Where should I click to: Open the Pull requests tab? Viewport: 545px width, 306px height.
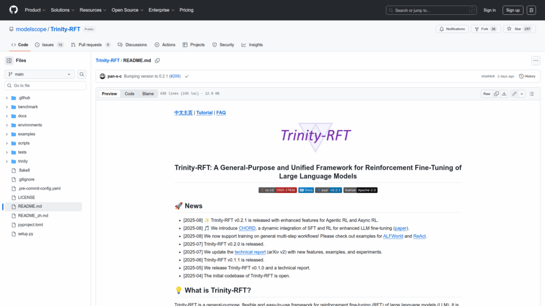coord(90,45)
